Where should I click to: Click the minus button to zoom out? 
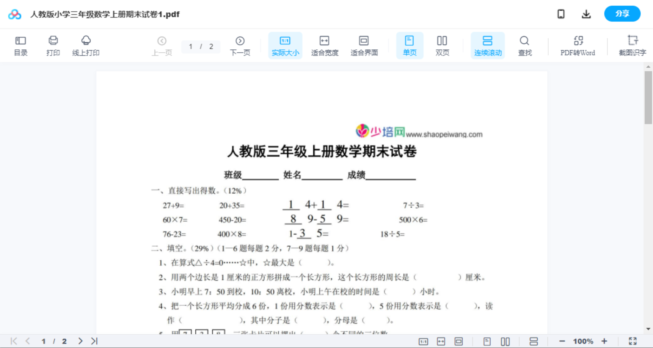(562, 340)
